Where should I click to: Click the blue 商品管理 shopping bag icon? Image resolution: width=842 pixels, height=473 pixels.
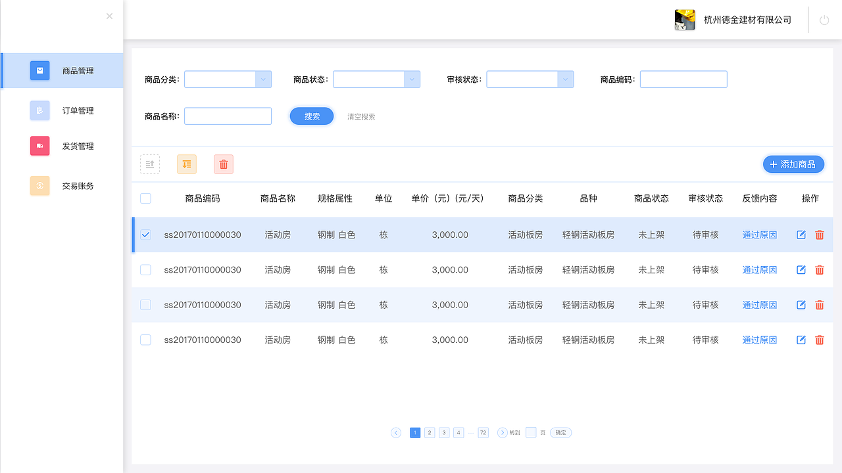tap(40, 70)
